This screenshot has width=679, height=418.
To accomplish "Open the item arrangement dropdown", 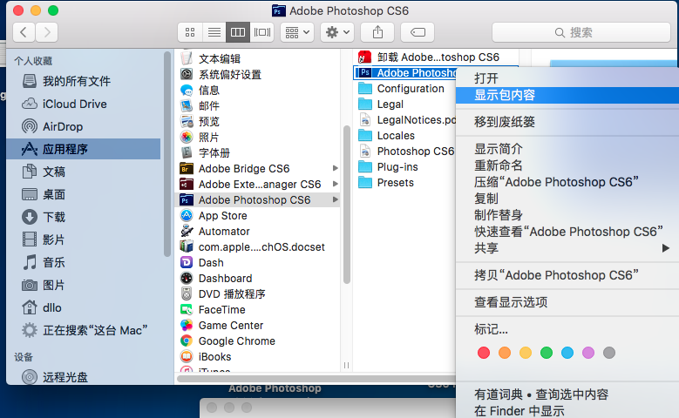I will (x=297, y=32).
